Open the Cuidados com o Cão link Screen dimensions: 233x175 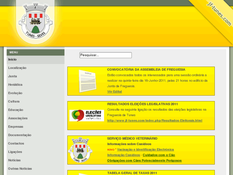coord(159,155)
